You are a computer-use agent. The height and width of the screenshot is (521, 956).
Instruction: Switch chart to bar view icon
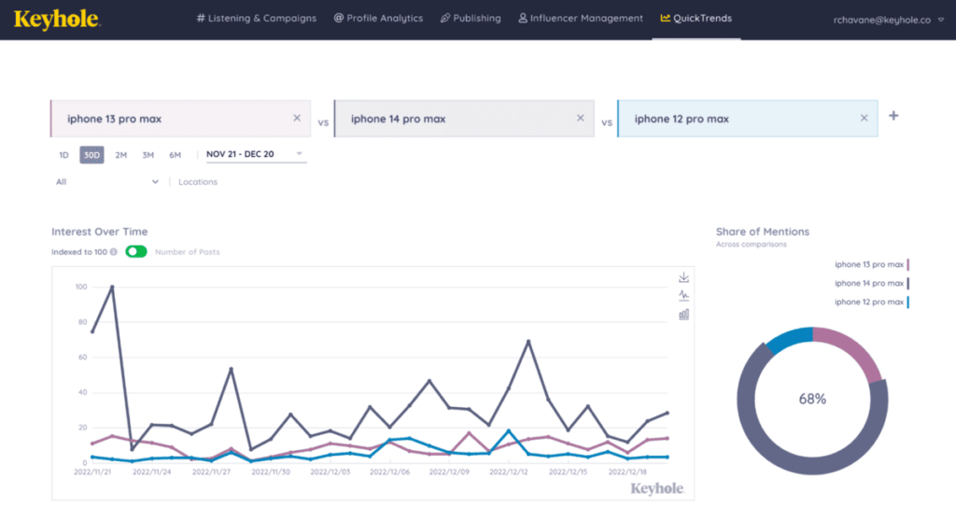pos(684,315)
